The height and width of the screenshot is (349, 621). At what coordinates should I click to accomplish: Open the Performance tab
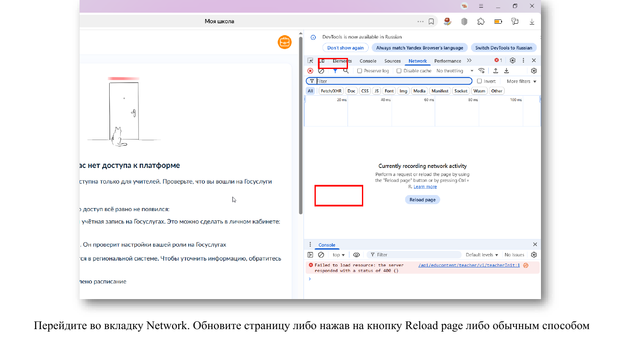(x=447, y=61)
